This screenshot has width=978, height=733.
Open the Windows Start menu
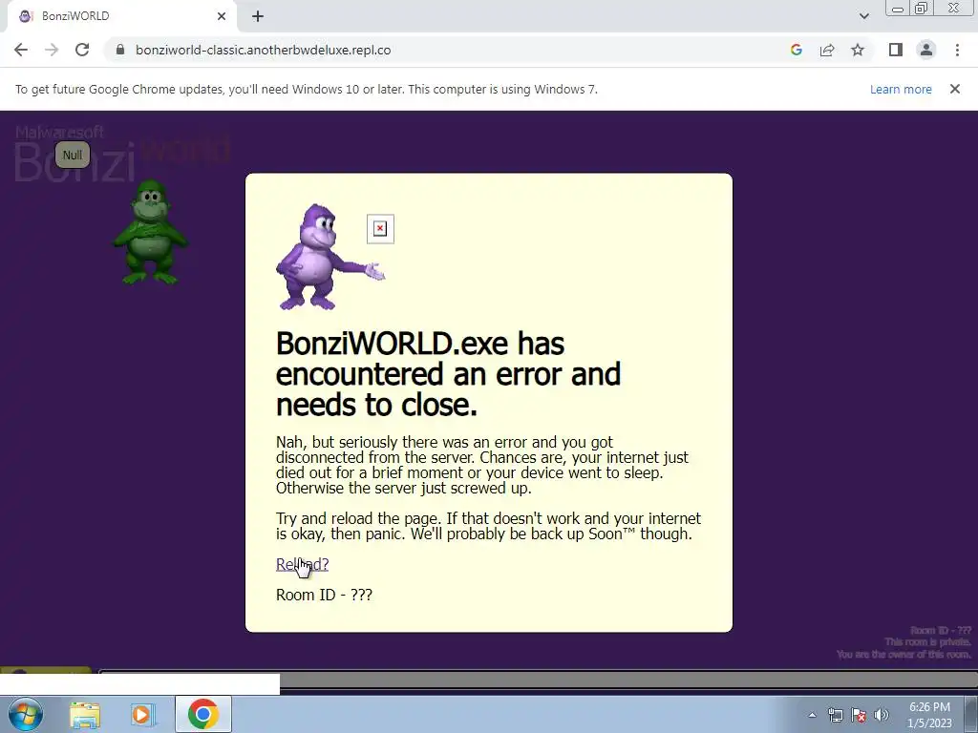pyautogui.click(x=26, y=714)
